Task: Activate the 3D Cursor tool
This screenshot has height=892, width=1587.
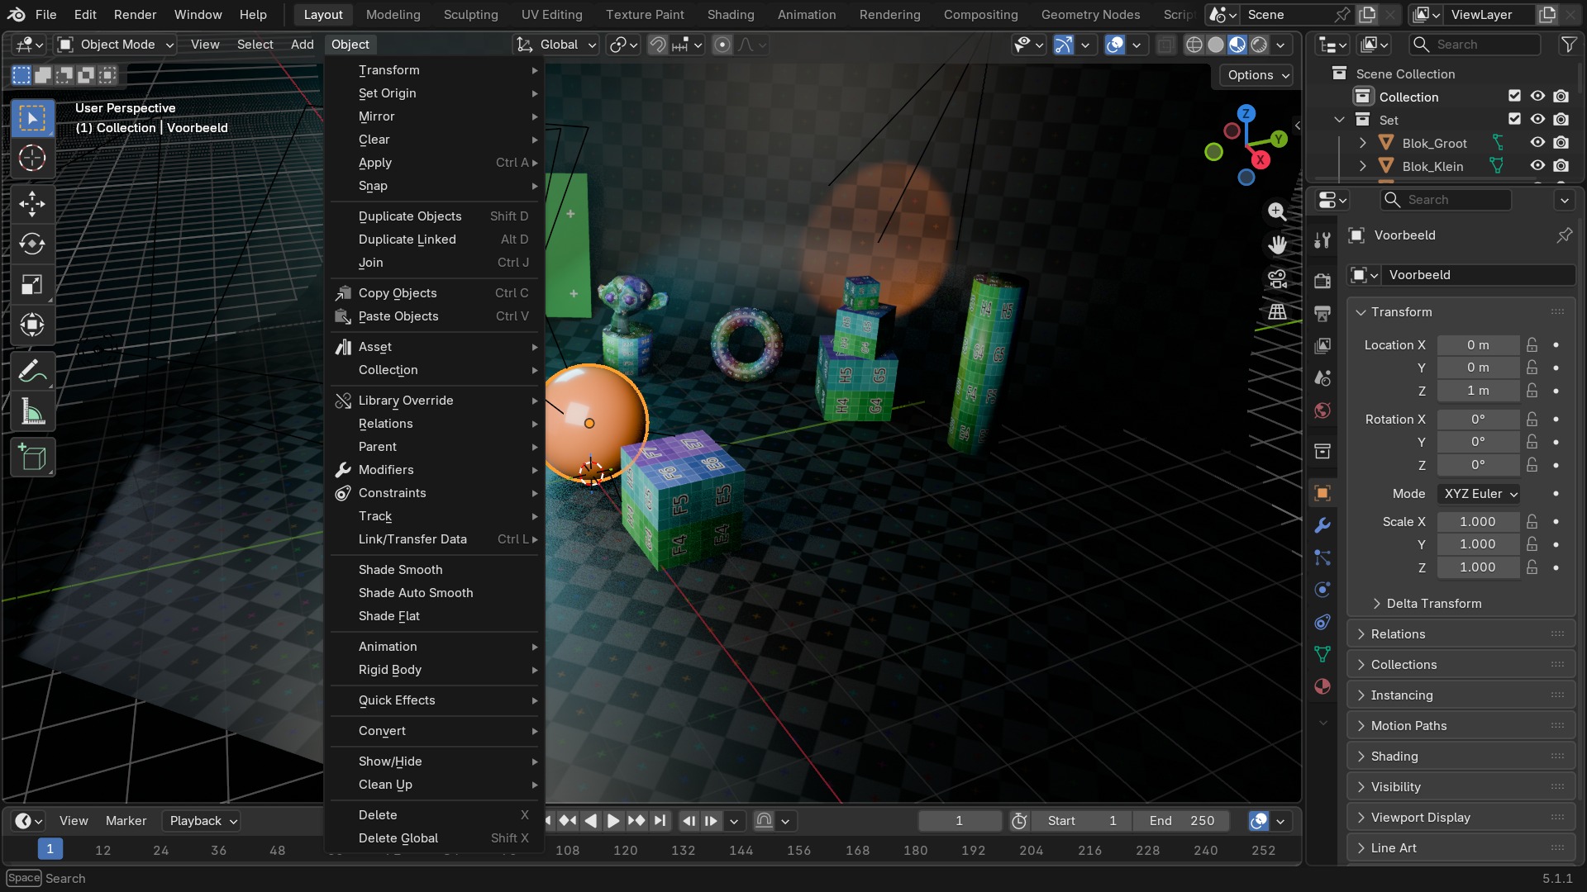Action: coord(32,158)
